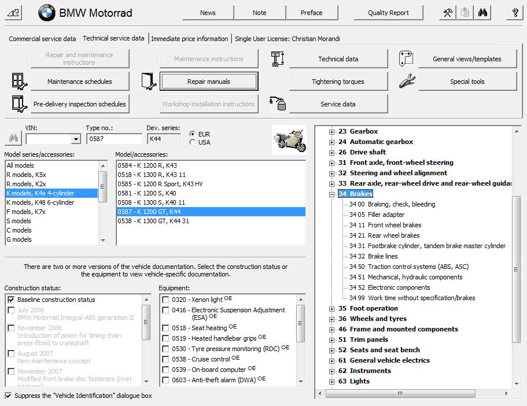Select Technical service data tab
The width and height of the screenshot is (527, 406).
[113, 38]
